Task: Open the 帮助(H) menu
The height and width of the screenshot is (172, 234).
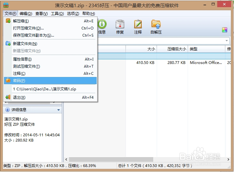Action: click(x=89, y=14)
